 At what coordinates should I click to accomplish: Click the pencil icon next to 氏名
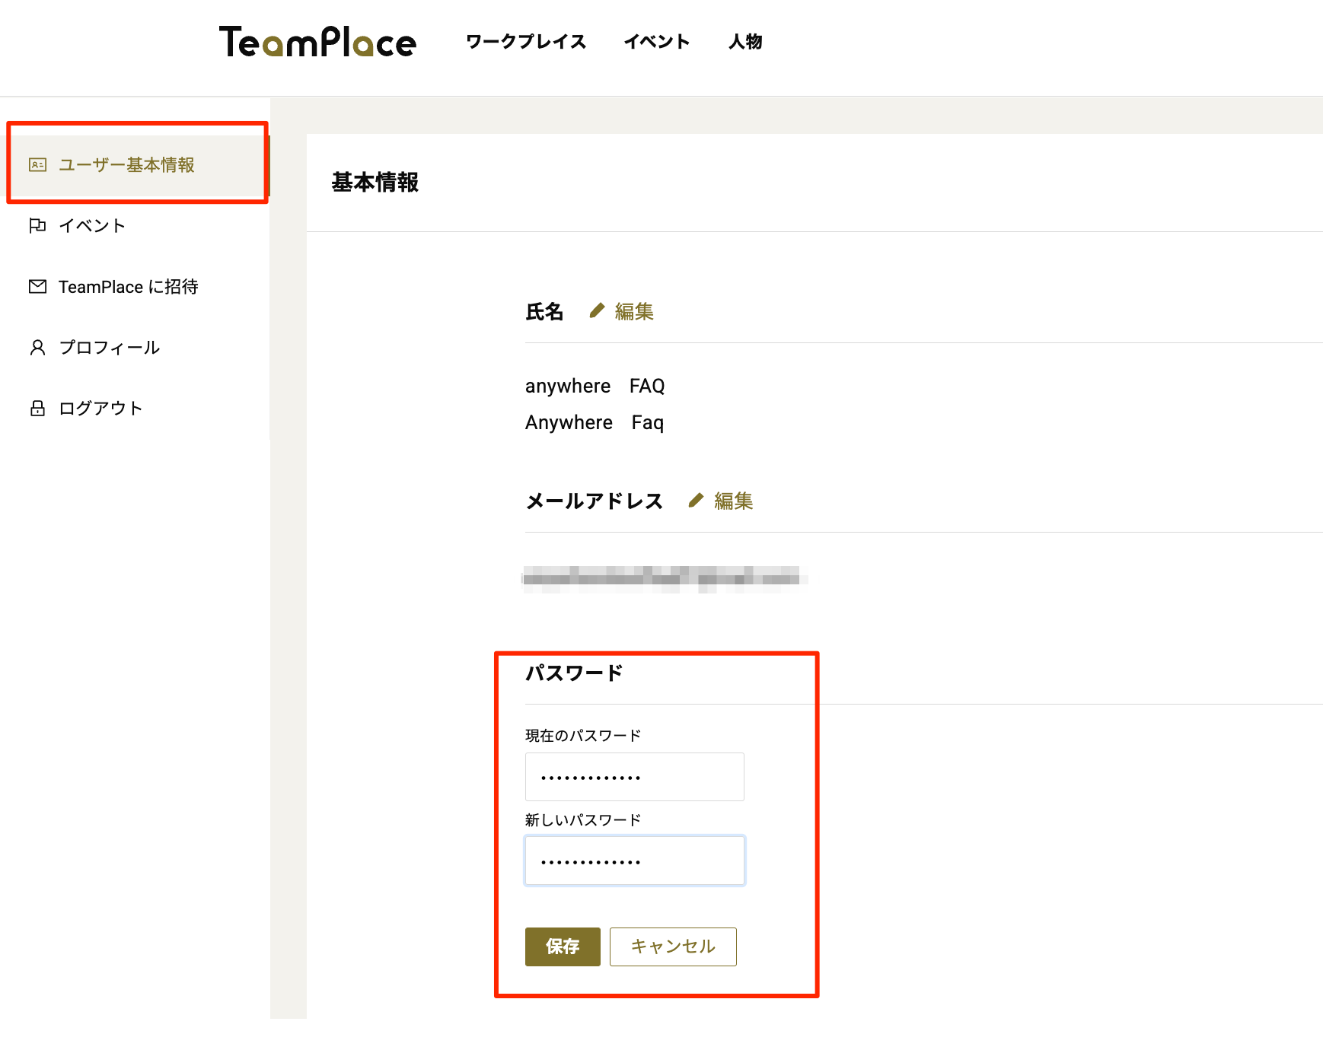click(x=597, y=311)
